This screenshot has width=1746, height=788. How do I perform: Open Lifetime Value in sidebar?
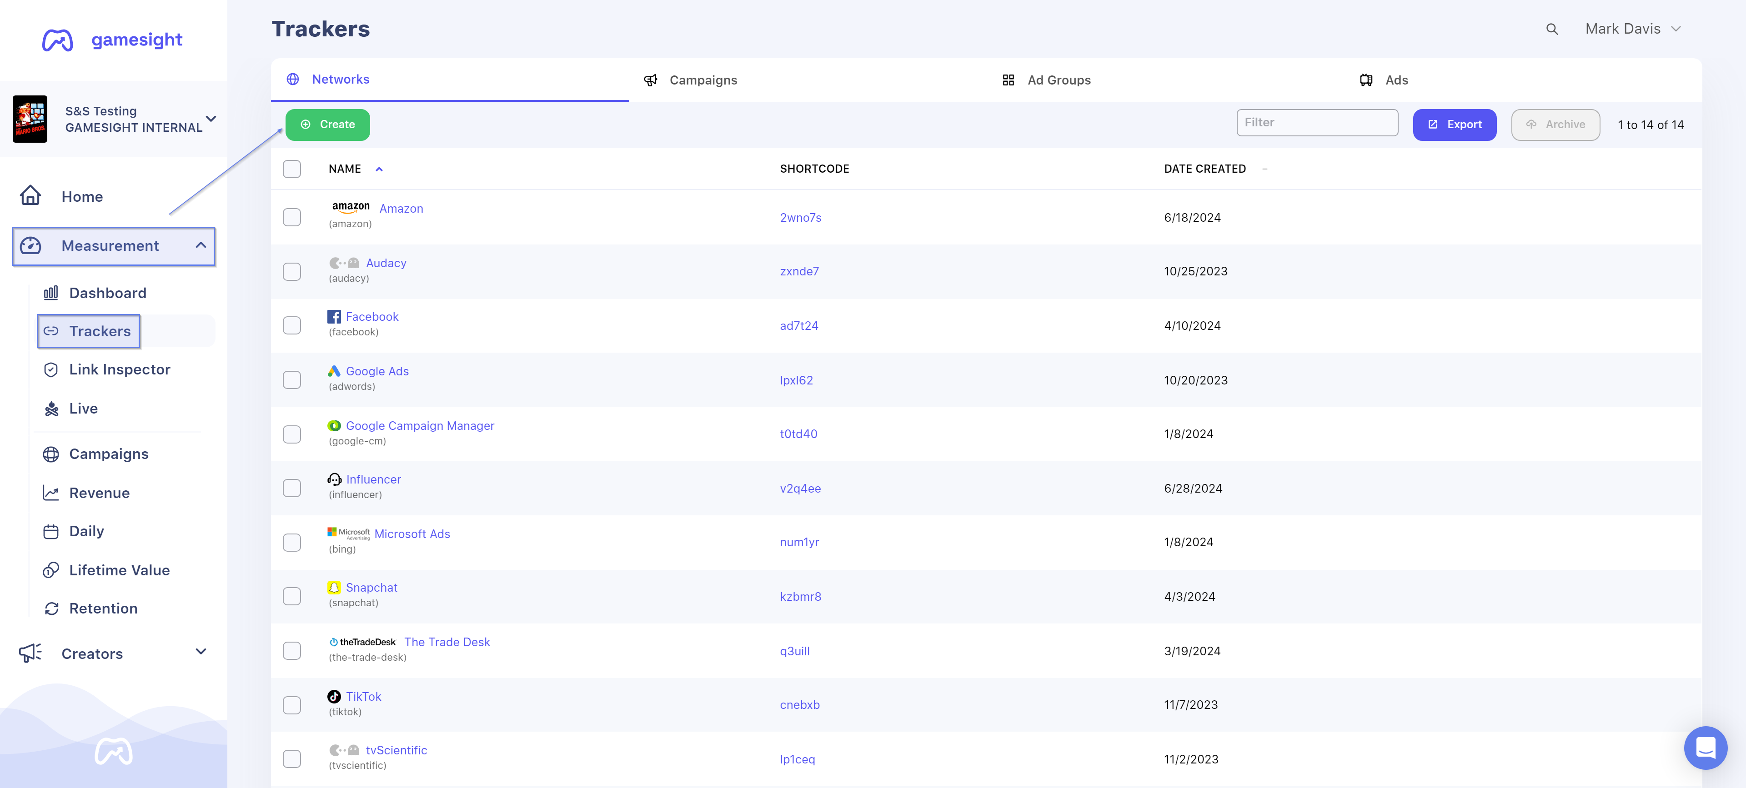coord(119,570)
